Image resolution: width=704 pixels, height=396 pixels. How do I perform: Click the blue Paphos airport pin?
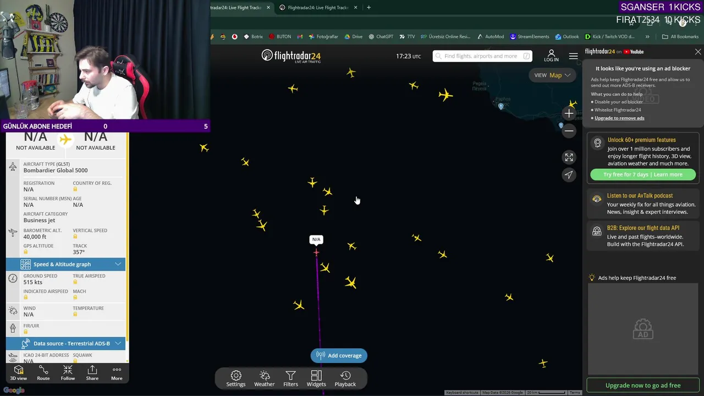(501, 106)
